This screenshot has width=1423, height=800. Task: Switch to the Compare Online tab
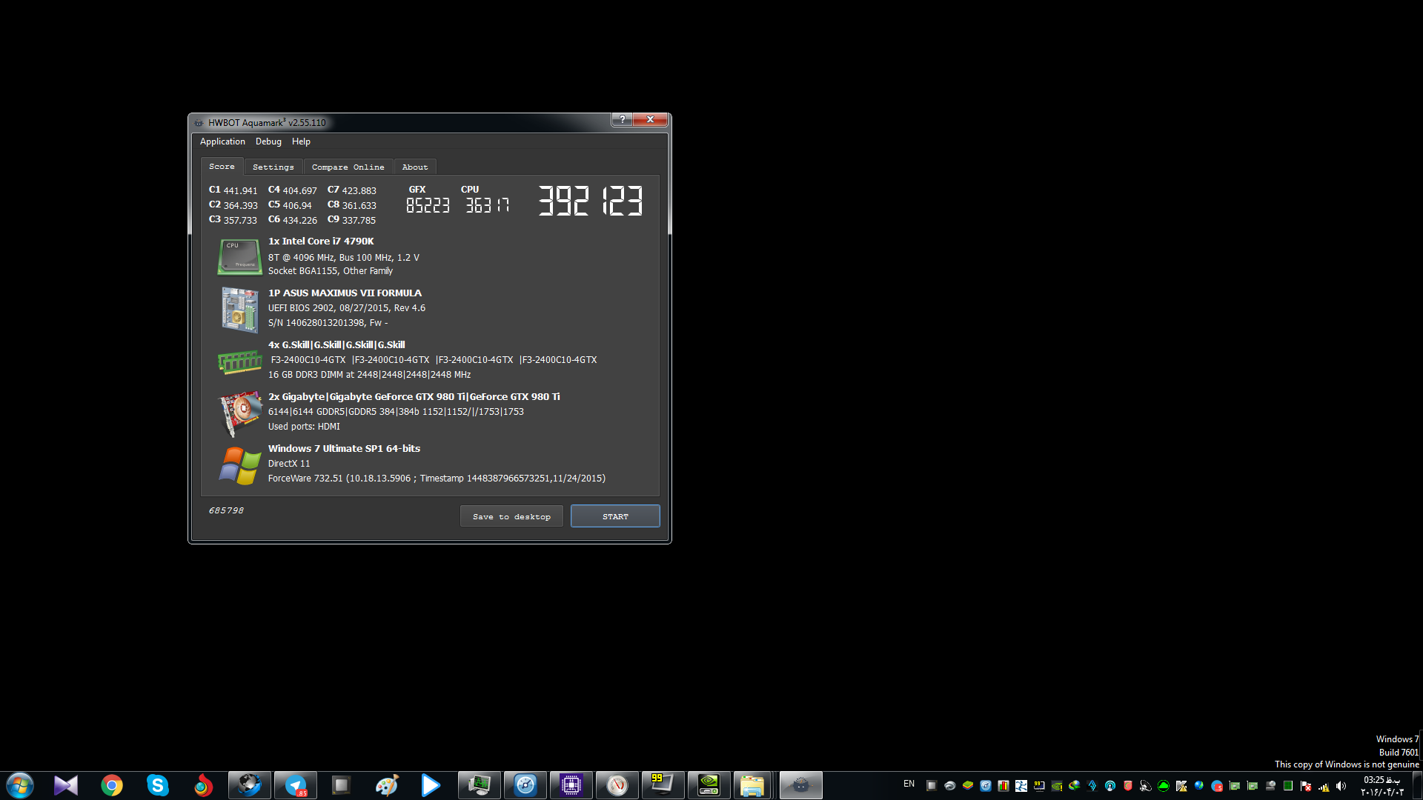point(348,167)
